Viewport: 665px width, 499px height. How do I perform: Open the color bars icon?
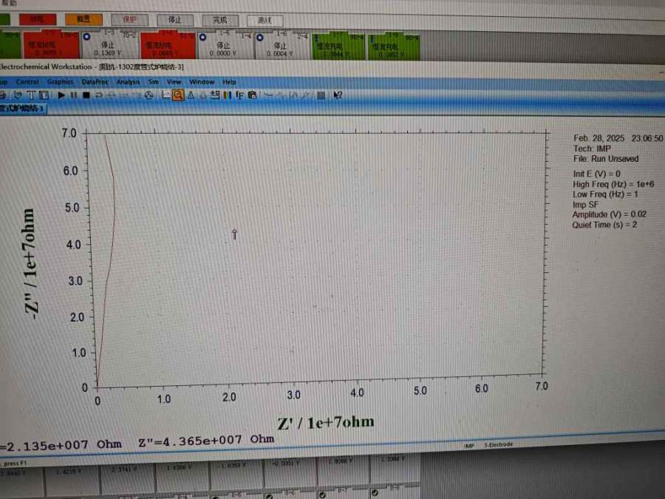pyautogui.click(x=228, y=95)
